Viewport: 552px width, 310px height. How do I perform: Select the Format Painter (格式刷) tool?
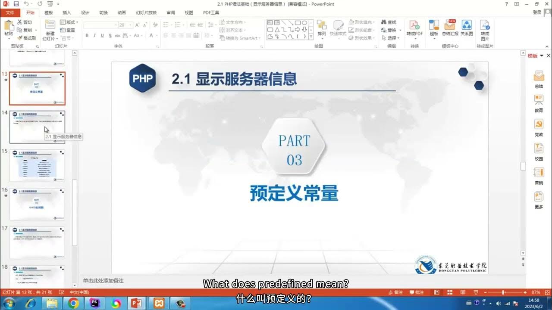pos(27,38)
